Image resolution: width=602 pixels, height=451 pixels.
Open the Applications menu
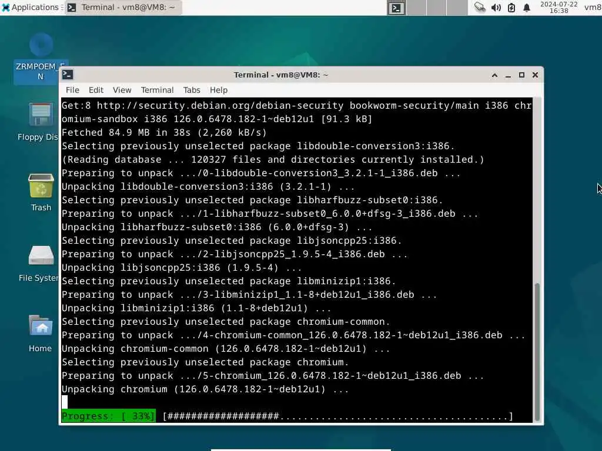pos(32,7)
